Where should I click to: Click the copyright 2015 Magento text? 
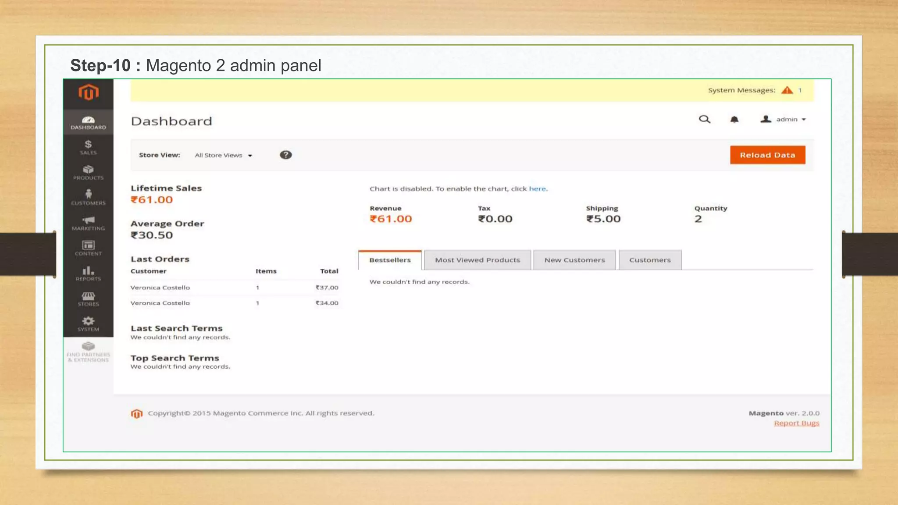261,413
